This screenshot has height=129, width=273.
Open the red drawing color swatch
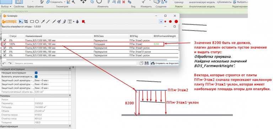coord(84,22)
